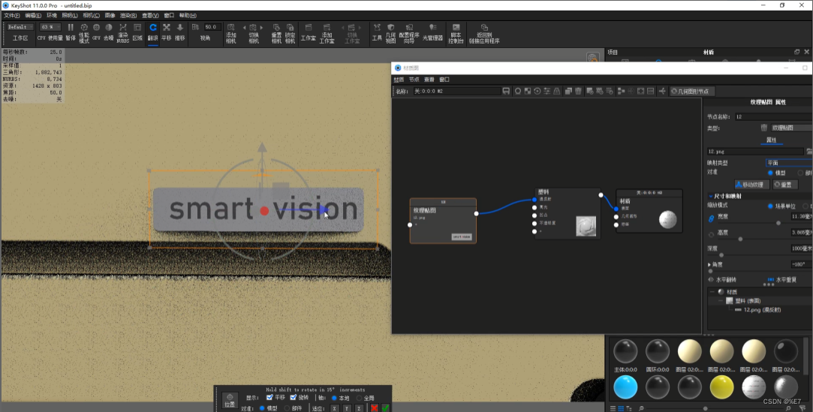The height and width of the screenshot is (412, 813).
Task: Click the 添加工作室 add studio icon
Action: (x=327, y=28)
